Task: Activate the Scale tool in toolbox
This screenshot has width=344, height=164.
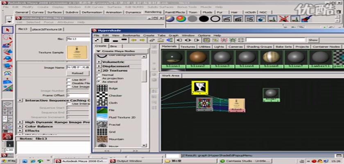Action: point(8,66)
